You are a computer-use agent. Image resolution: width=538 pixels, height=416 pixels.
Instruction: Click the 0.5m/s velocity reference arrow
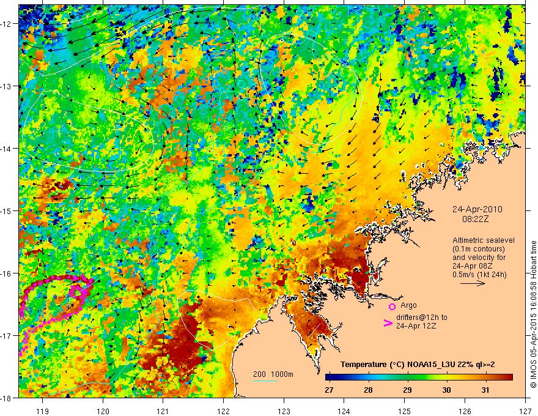[473, 283]
